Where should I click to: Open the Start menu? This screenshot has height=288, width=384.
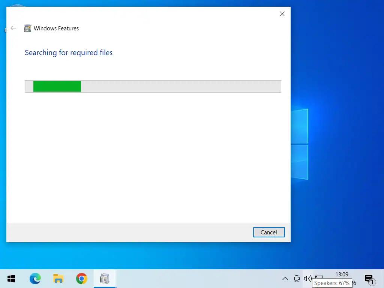click(11, 279)
